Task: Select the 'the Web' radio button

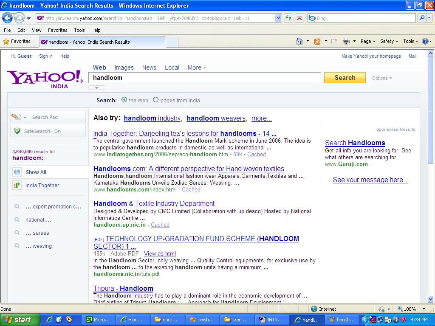Action: (x=124, y=100)
